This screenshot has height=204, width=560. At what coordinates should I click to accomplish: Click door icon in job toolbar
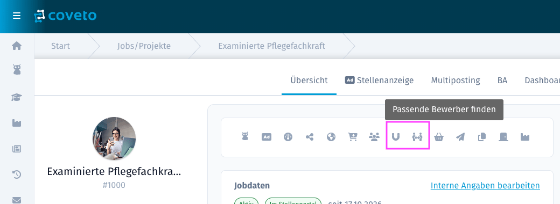point(503,137)
